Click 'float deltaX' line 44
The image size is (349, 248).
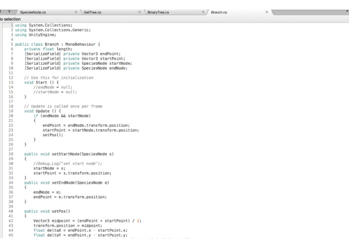tap(80, 230)
